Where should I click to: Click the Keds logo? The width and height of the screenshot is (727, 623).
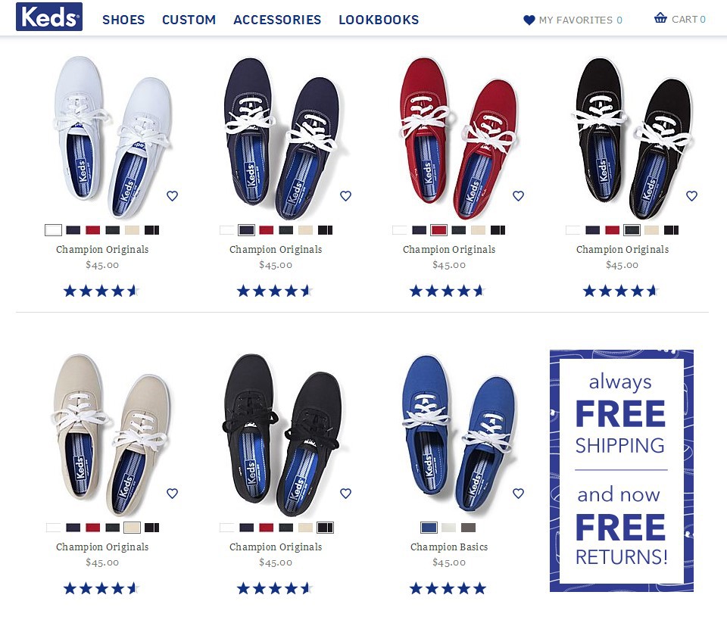coord(49,17)
